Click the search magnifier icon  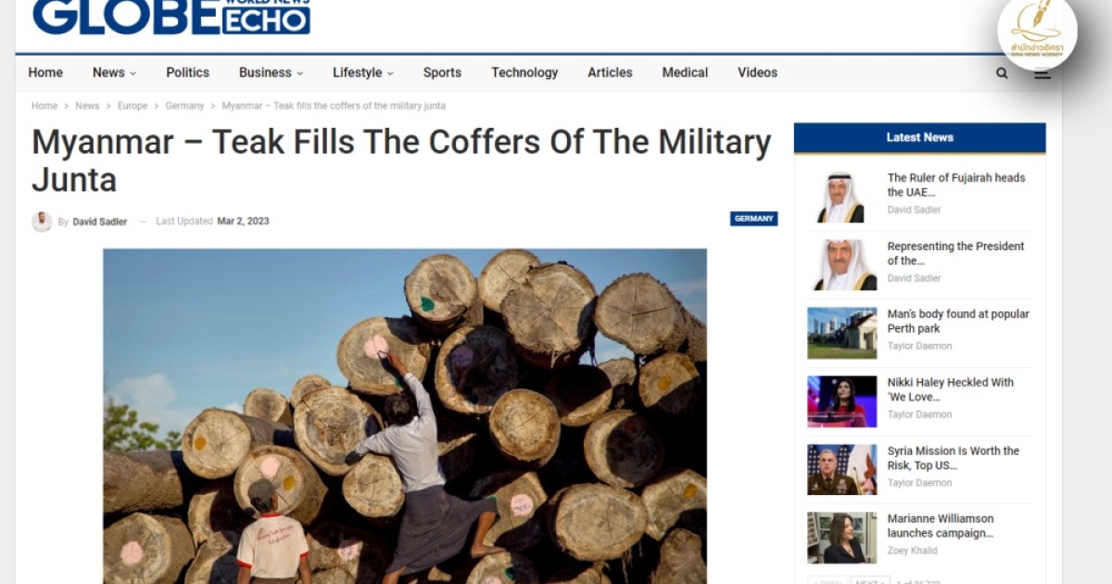click(x=1002, y=73)
